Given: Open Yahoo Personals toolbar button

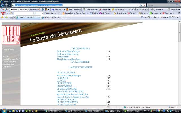Looking at the screenshot, I should pyautogui.click(x=167, y=13).
